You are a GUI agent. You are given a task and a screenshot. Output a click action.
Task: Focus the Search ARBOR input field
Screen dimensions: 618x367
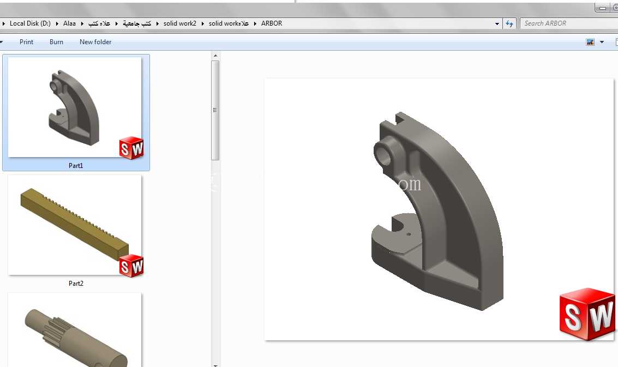[x=569, y=23]
